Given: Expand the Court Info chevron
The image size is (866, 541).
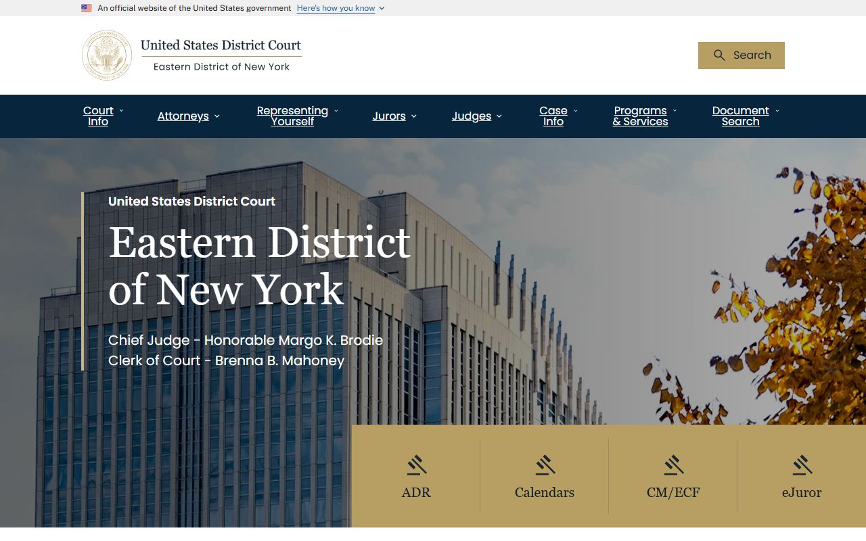Looking at the screenshot, I should 121,111.
